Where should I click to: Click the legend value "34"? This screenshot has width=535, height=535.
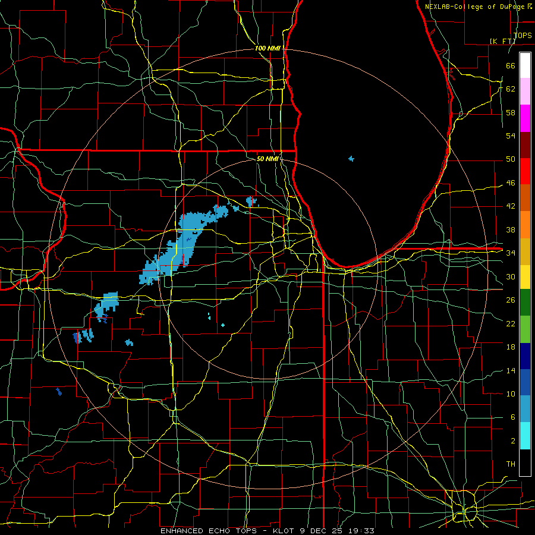point(511,253)
